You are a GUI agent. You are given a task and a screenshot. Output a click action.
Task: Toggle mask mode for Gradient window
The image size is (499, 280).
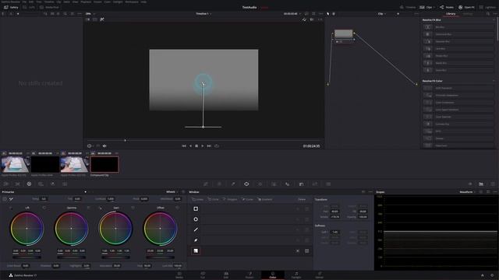pos(306,250)
